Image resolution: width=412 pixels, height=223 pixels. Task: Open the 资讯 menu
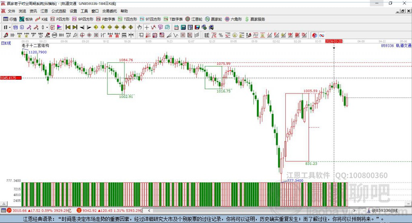33,11
